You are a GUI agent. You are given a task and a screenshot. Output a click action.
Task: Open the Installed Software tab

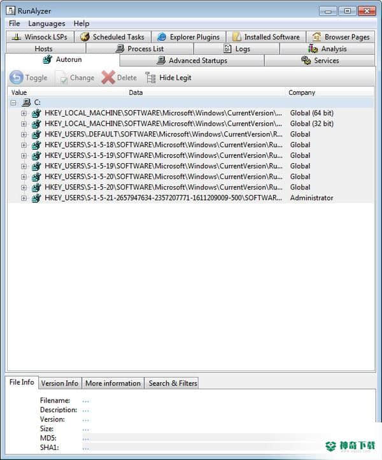point(266,37)
